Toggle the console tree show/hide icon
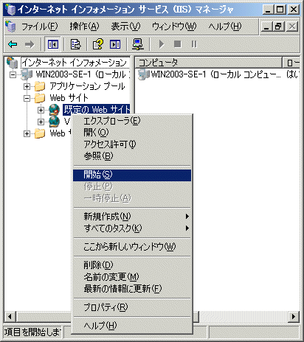Viewport: 304px width, 342px height. pyautogui.click(x=53, y=44)
